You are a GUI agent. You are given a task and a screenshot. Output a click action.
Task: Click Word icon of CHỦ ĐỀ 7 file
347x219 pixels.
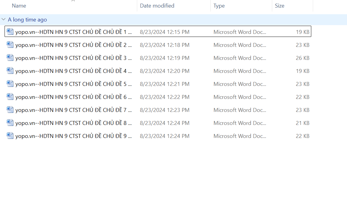click(x=10, y=110)
